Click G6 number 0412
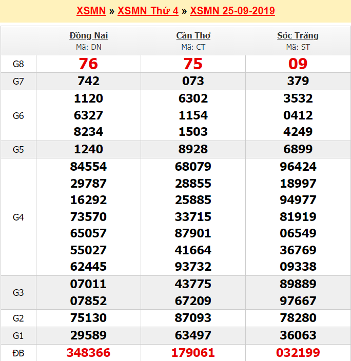The height and width of the screenshot is (361, 351). click(298, 115)
